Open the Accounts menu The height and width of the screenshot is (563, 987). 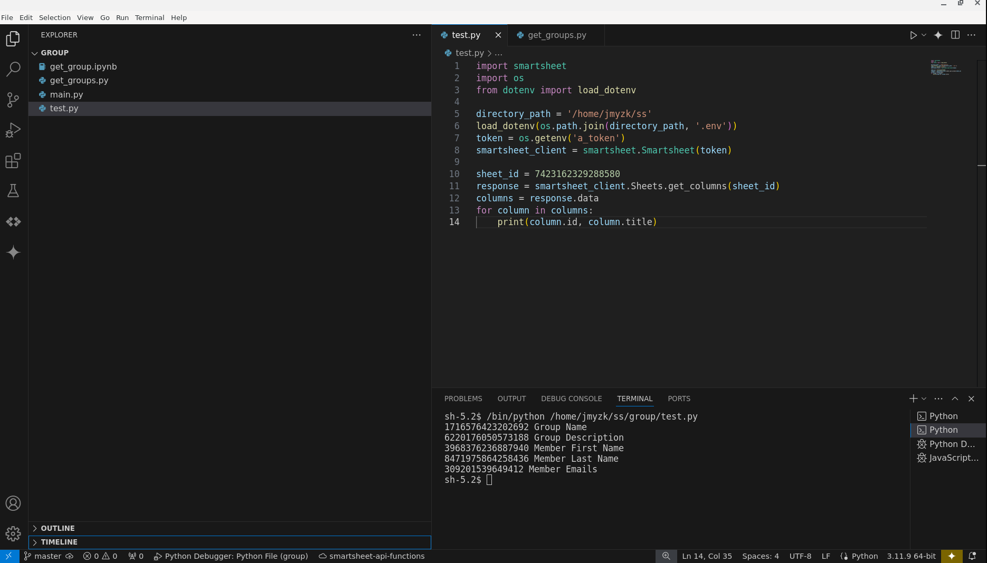click(13, 503)
